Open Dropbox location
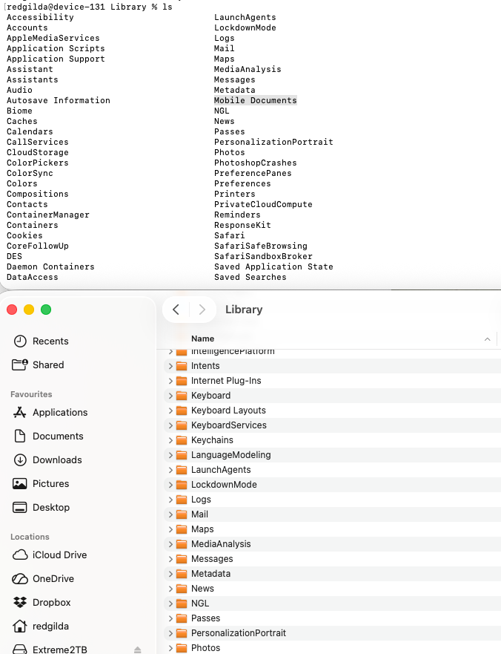Image resolution: width=501 pixels, height=654 pixels. click(x=42, y=603)
